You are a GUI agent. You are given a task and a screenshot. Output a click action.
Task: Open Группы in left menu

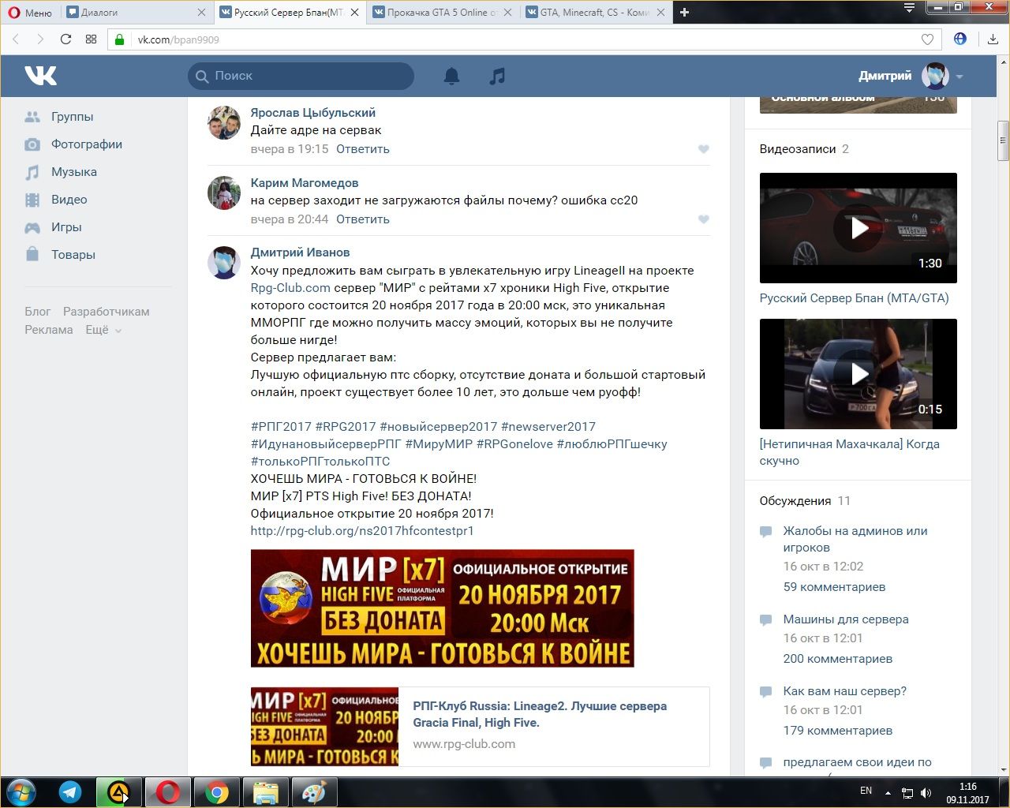(x=72, y=117)
